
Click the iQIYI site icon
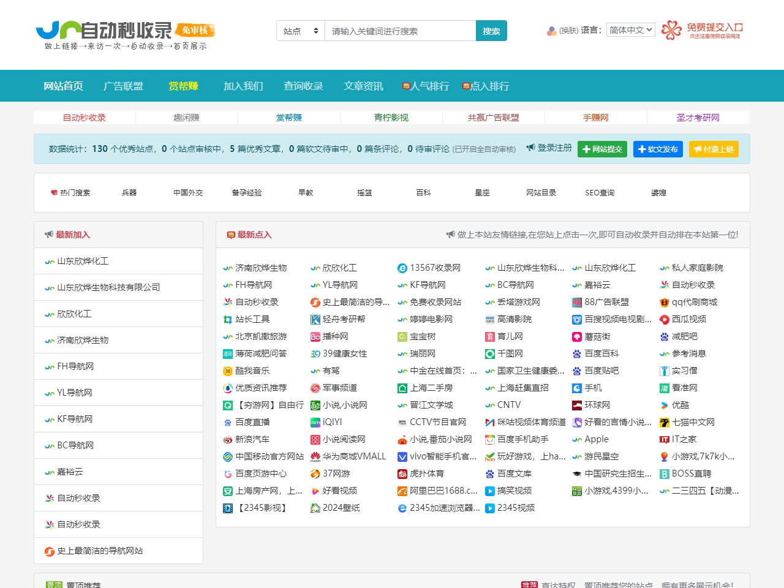[x=315, y=422]
